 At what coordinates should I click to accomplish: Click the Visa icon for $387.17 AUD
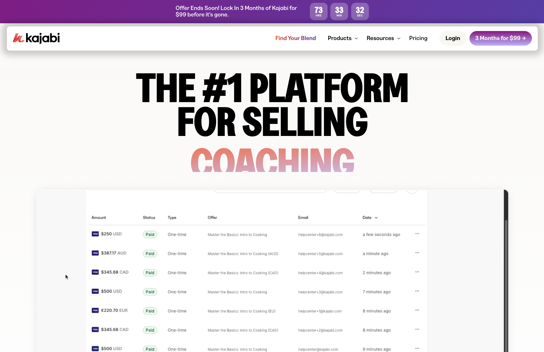pyautogui.click(x=95, y=253)
